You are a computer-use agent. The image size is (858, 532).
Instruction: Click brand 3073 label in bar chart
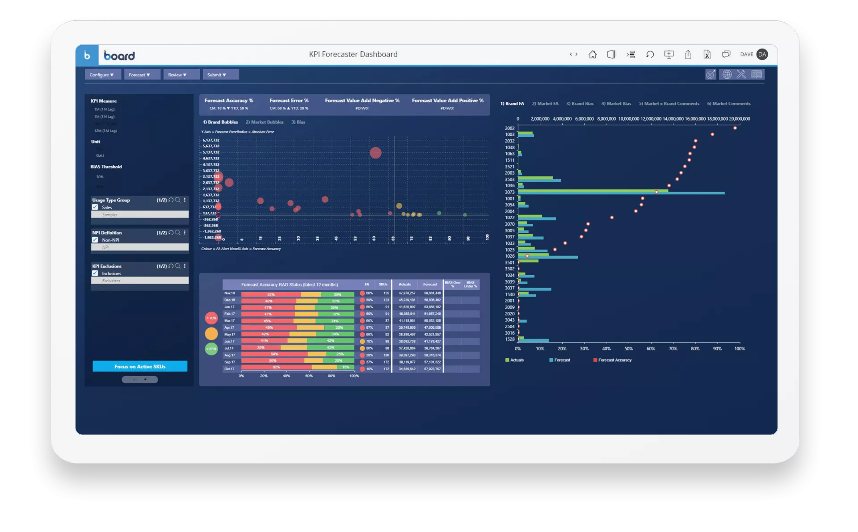point(509,192)
